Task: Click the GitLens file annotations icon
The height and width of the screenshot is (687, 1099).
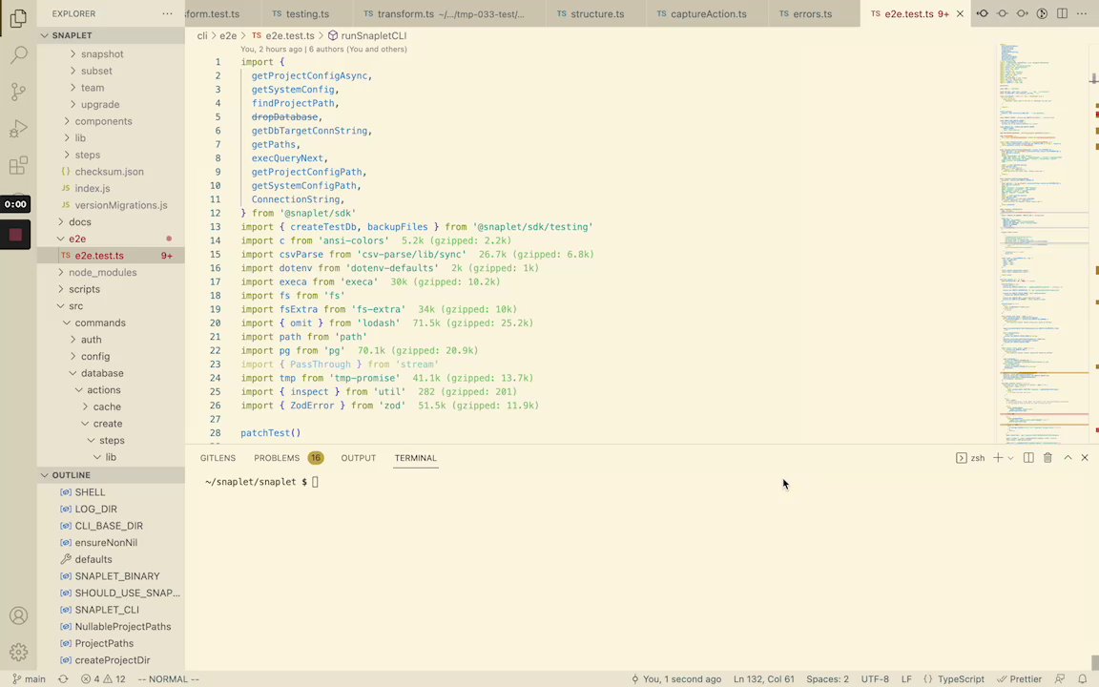Action: [1042, 13]
